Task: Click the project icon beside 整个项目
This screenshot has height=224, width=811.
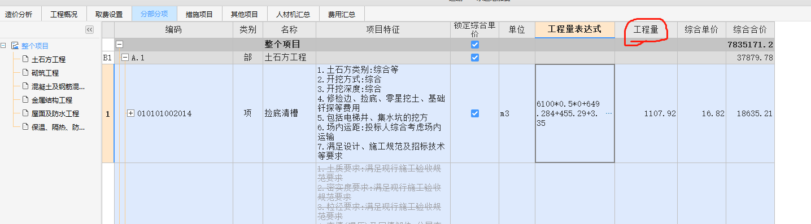Action: 15,46
